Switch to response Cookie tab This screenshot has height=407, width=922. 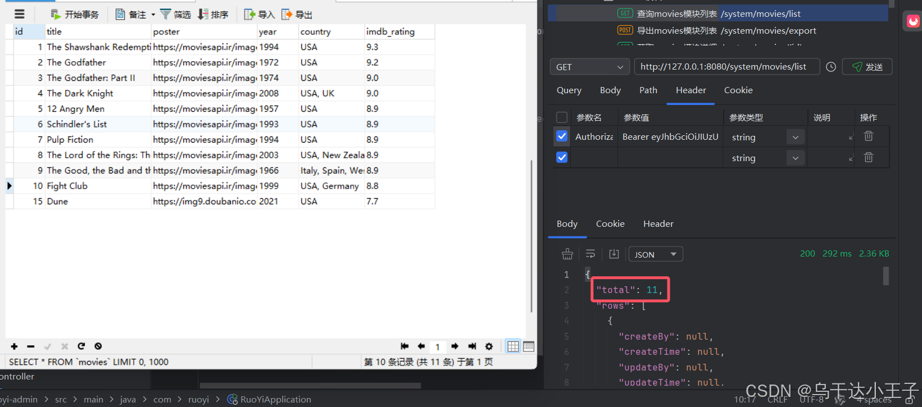610,224
